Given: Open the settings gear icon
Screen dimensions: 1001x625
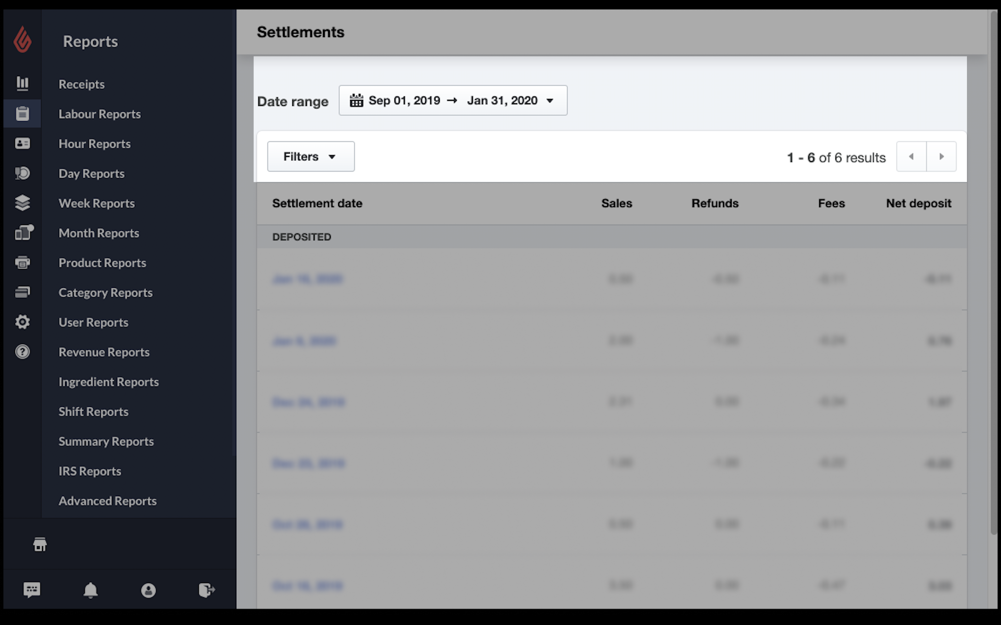Looking at the screenshot, I should (x=22, y=322).
